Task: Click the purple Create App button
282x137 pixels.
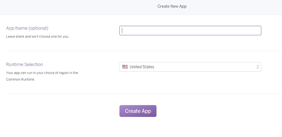Action: coord(138,111)
